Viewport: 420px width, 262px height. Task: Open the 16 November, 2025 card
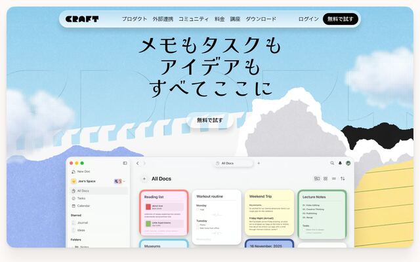[x=270, y=243]
